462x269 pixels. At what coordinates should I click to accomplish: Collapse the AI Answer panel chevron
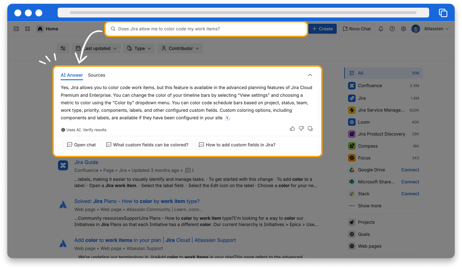(310, 75)
